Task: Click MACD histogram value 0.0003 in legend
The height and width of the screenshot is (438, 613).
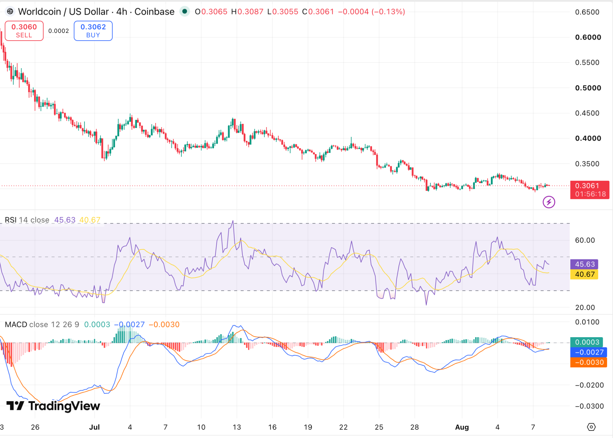Action: pyautogui.click(x=97, y=324)
